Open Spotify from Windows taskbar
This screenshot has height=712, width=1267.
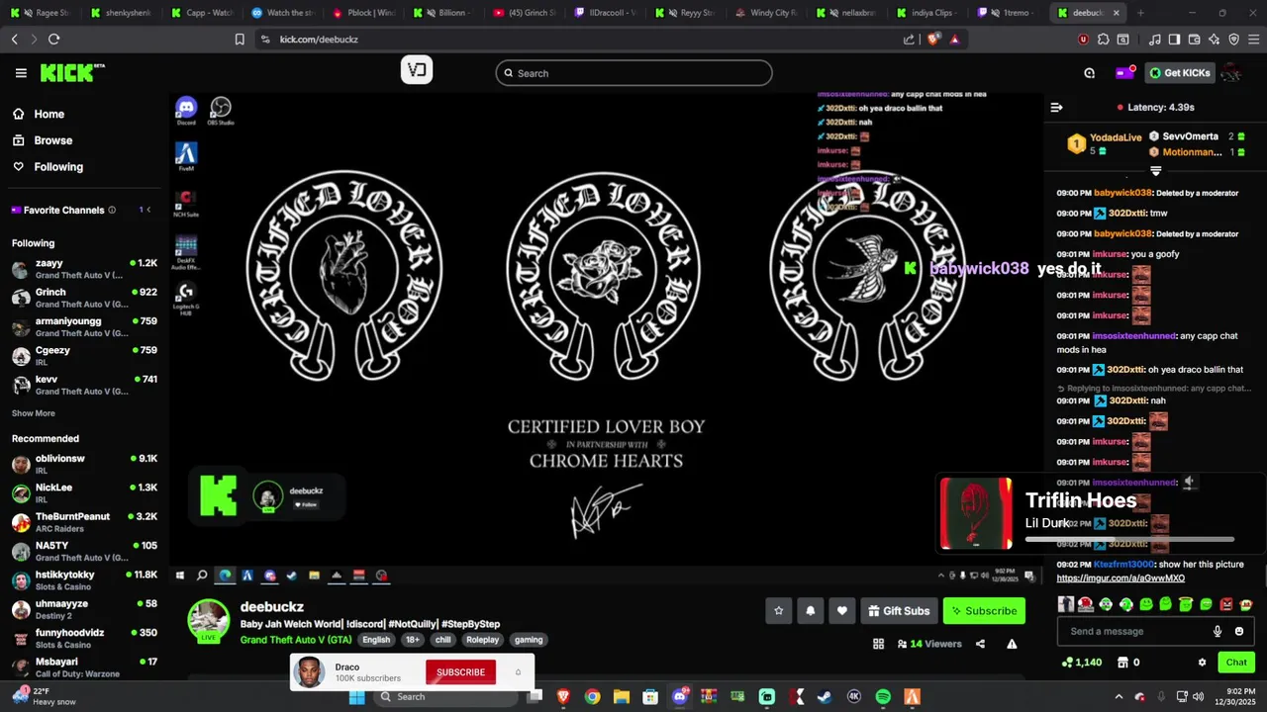point(883,697)
